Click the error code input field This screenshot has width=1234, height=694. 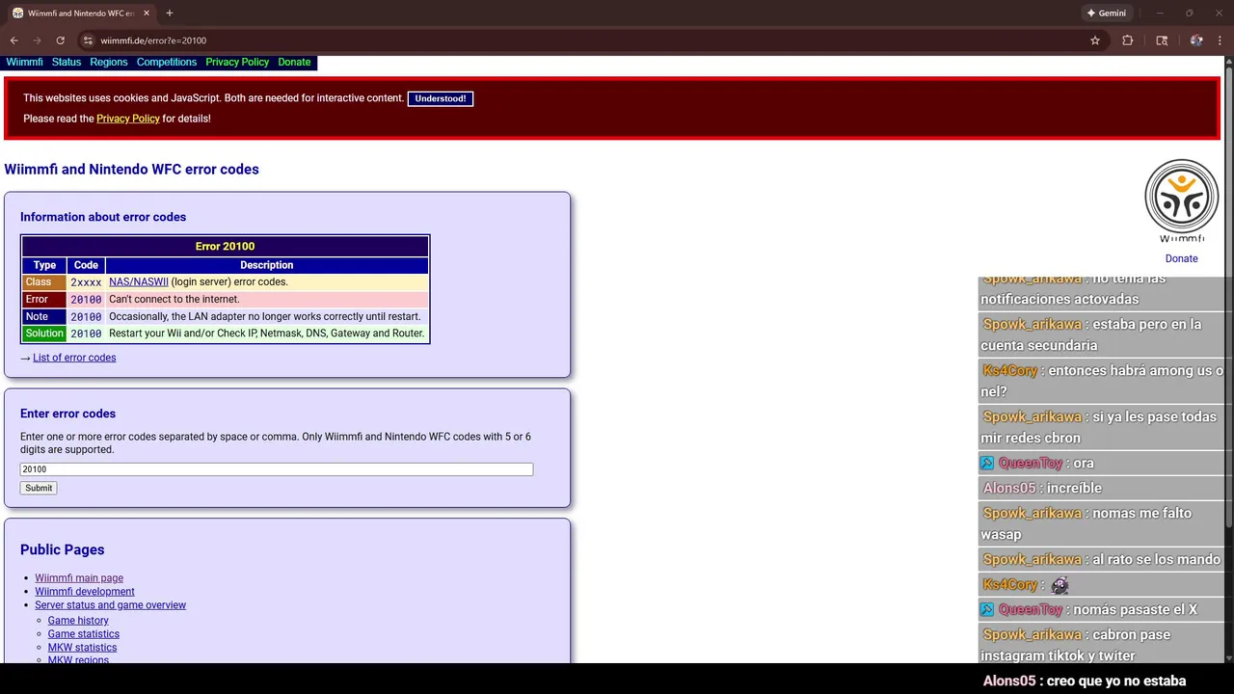point(277,469)
